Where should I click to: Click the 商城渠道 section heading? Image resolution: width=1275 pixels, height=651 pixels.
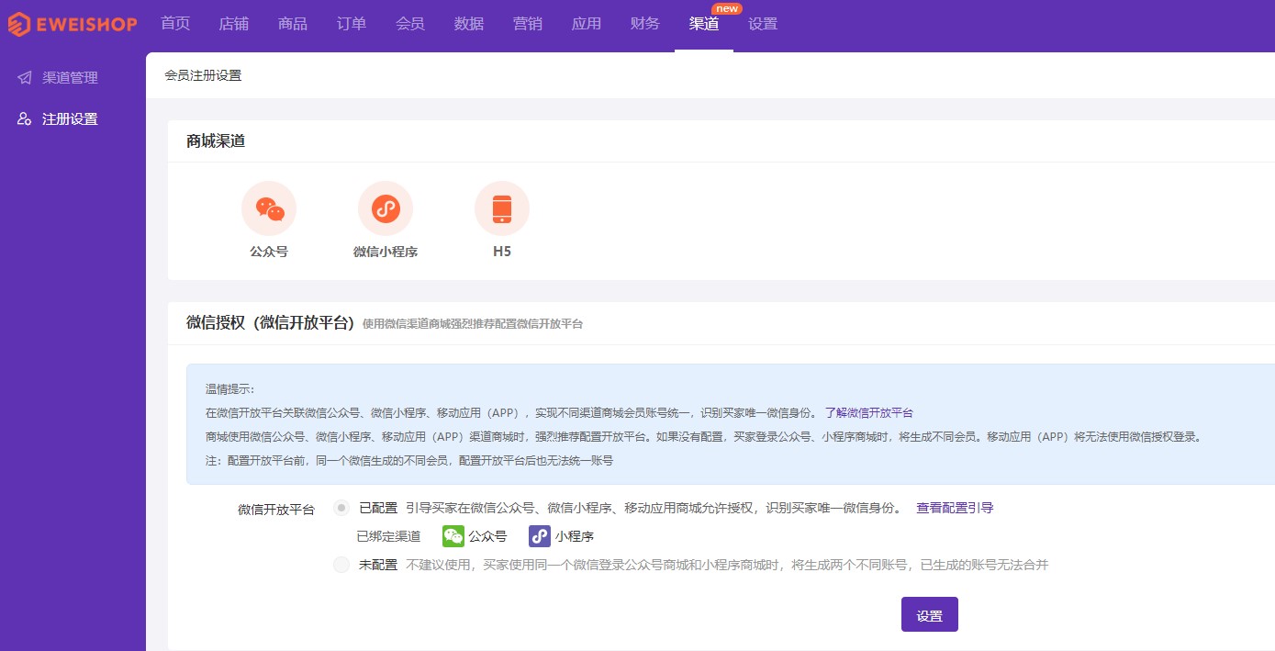click(216, 141)
